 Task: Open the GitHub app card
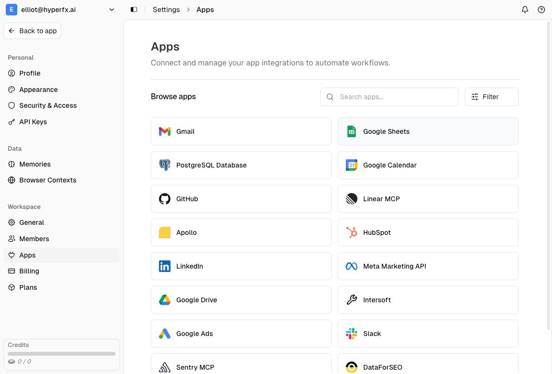point(241,199)
